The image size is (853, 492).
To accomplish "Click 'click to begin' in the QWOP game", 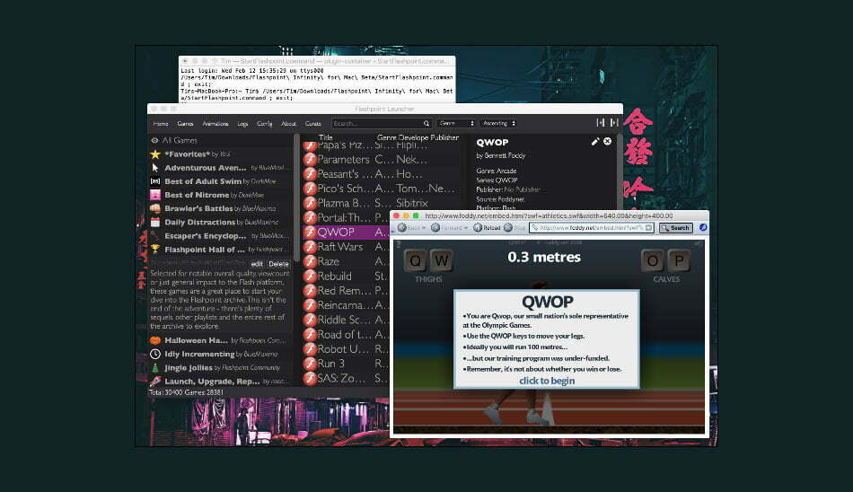I will [x=547, y=381].
